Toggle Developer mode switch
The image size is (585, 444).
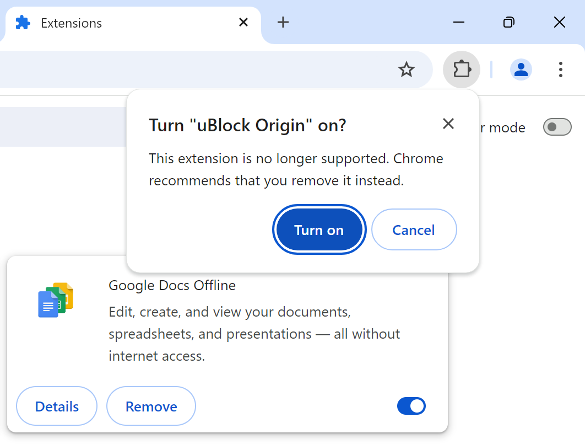tap(557, 127)
